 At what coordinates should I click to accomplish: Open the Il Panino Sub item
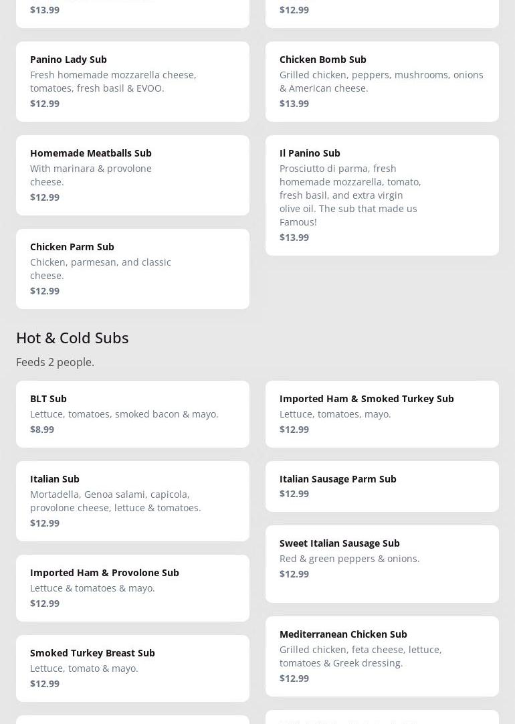pyautogui.click(x=382, y=195)
